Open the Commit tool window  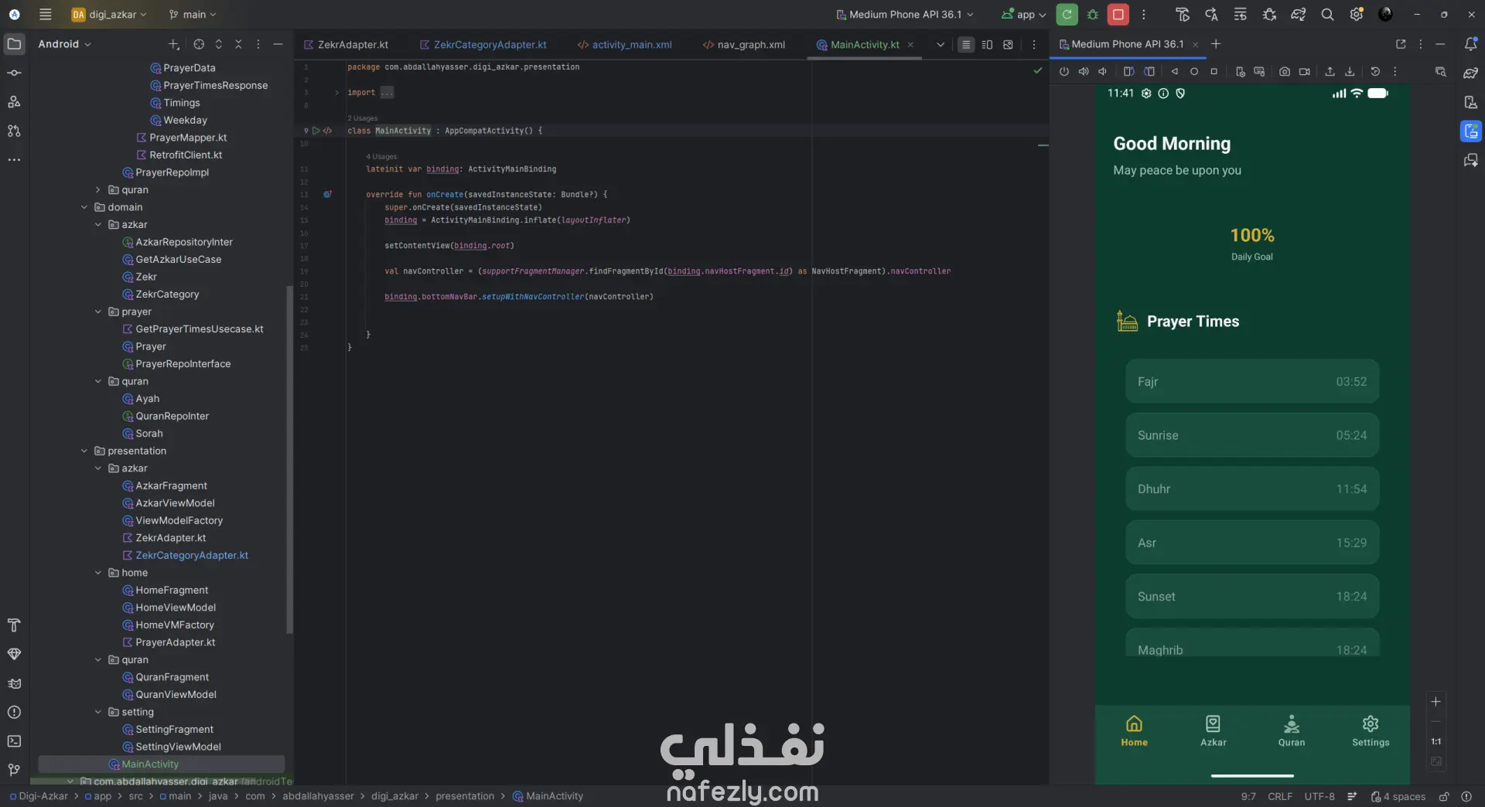point(14,73)
